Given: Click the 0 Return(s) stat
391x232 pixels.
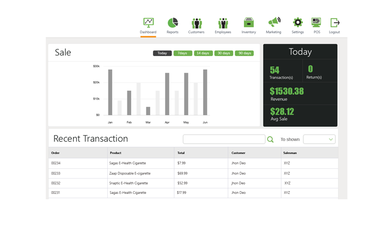Looking at the screenshot, I should (x=314, y=72).
